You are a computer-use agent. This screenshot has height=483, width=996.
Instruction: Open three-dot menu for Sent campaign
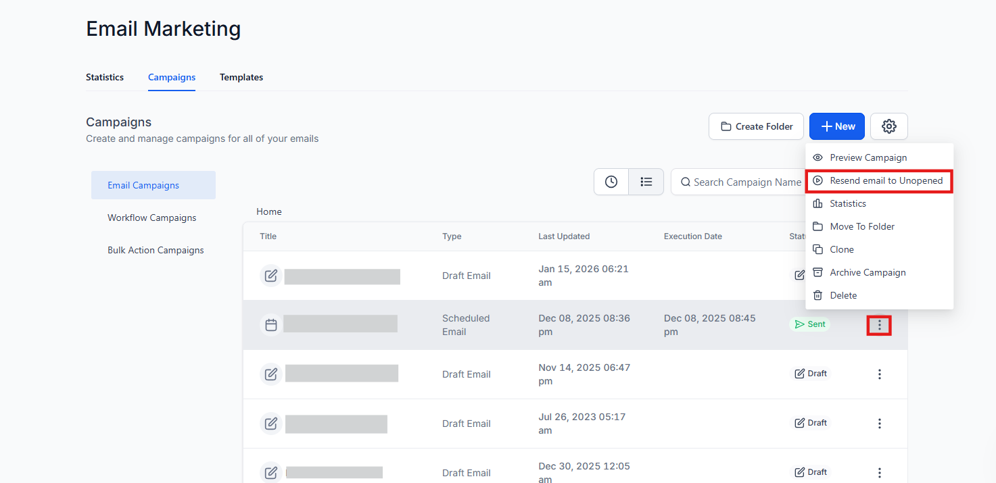click(x=879, y=325)
